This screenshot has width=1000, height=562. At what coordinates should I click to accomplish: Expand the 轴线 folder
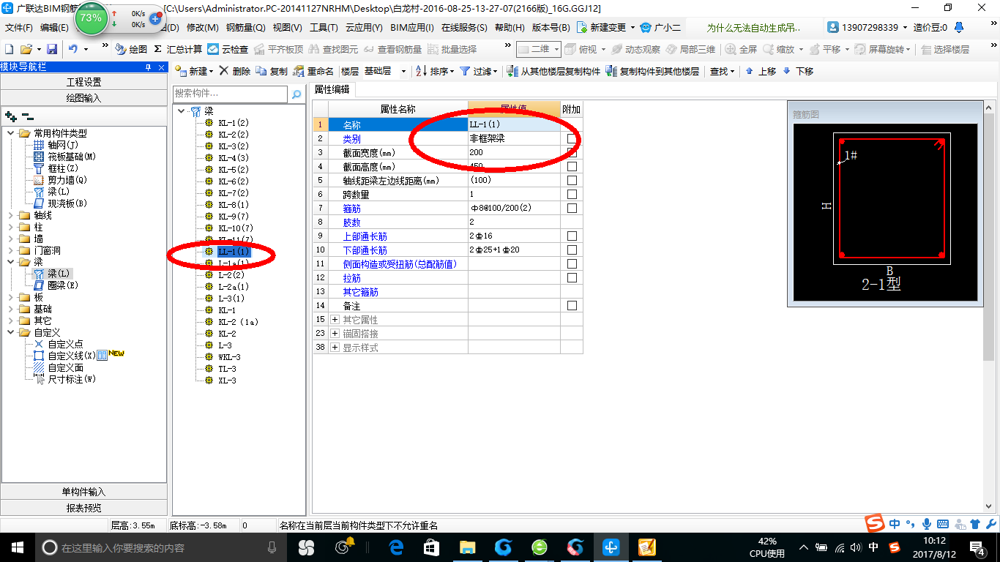[11, 215]
